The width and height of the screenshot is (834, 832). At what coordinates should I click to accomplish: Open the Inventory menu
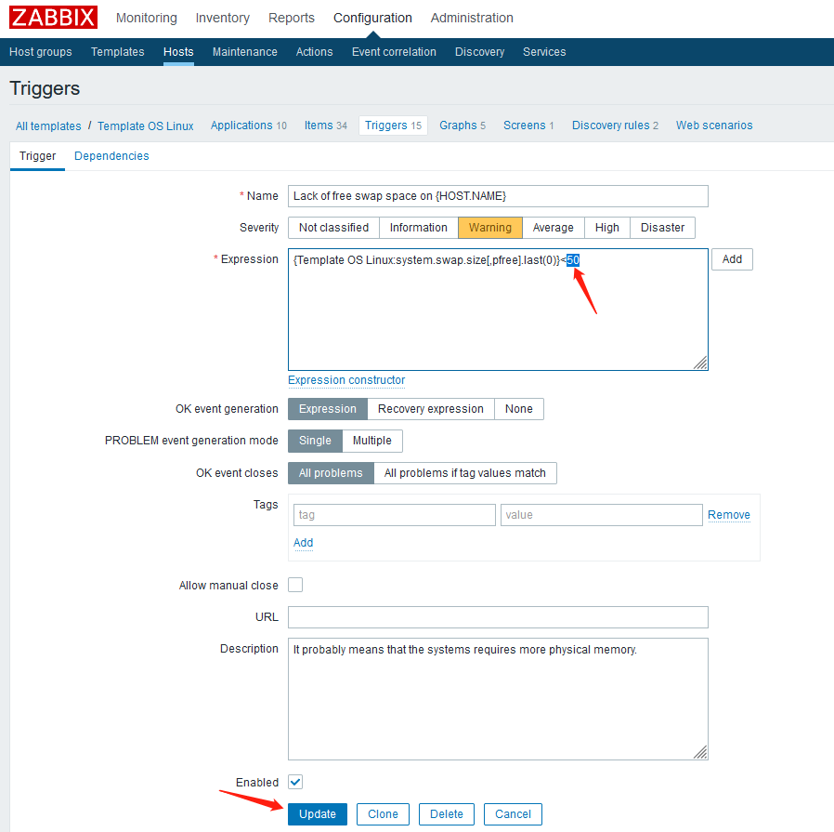(x=222, y=18)
